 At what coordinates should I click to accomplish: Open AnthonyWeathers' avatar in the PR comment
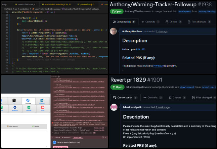tap(114, 31)
